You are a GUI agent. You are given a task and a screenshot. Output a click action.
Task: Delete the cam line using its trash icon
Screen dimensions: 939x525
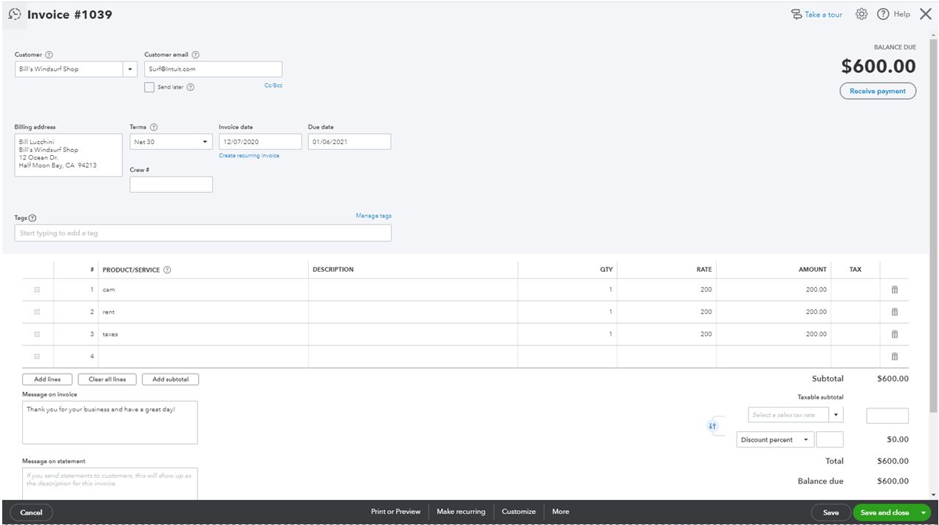[x=894, y=289]
